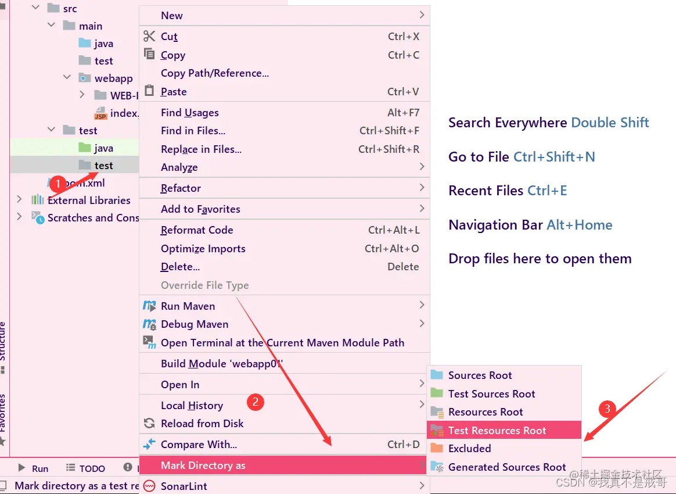The image size is (676, 494).
Task: Click the Favorites star icon on sidebar
Action: point(2,441)
